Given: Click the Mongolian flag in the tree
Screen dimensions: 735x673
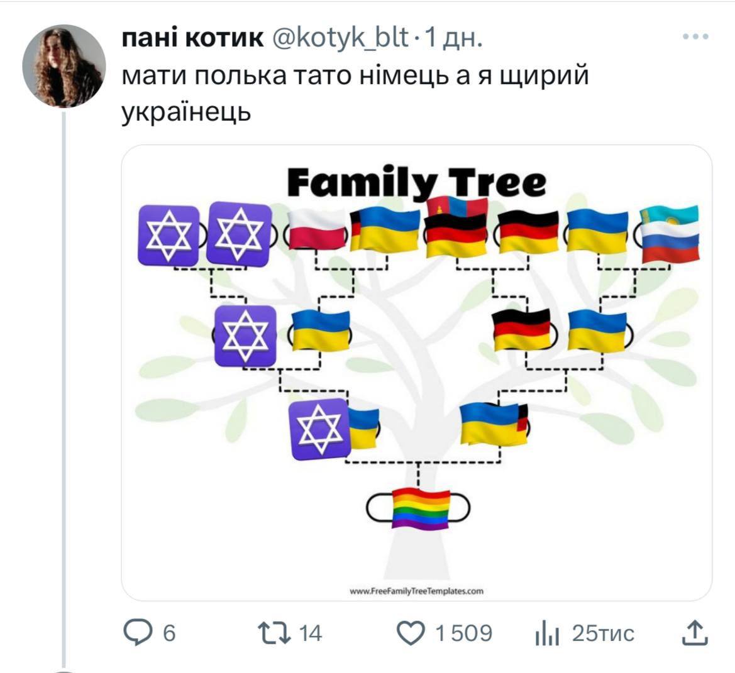Looking at the screenshot, I should tap(457, 205).
